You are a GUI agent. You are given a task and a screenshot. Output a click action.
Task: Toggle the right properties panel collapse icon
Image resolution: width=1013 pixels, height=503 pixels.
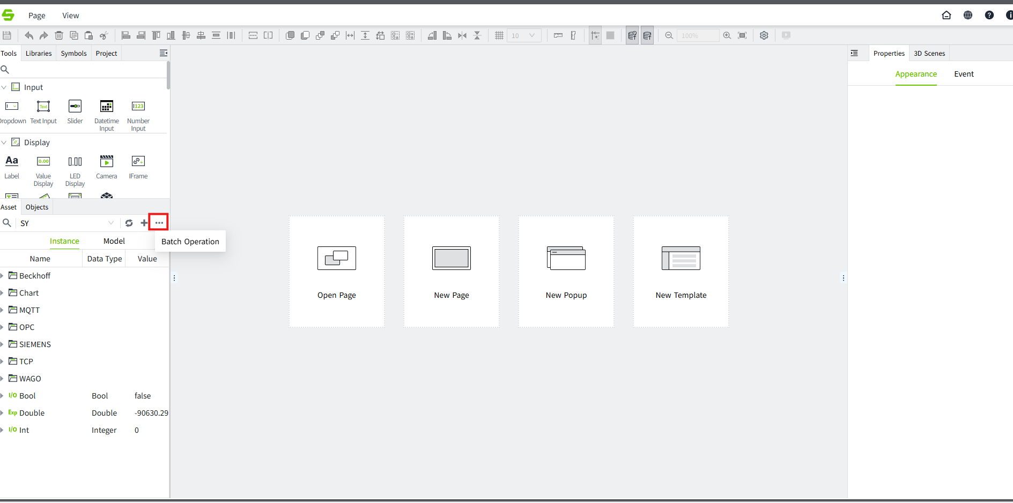pyautogui.click(x=854, y=53)
